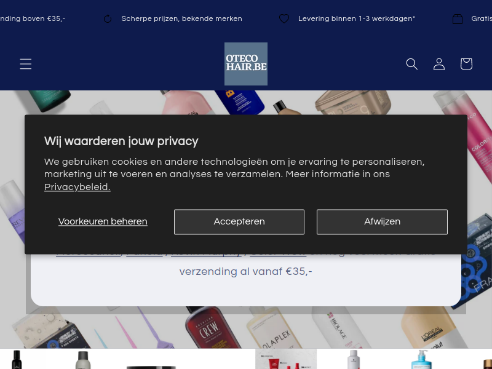Viewport: 492px width, 369px height.
Task: Open the account login icon
Action: pos(439,64)
